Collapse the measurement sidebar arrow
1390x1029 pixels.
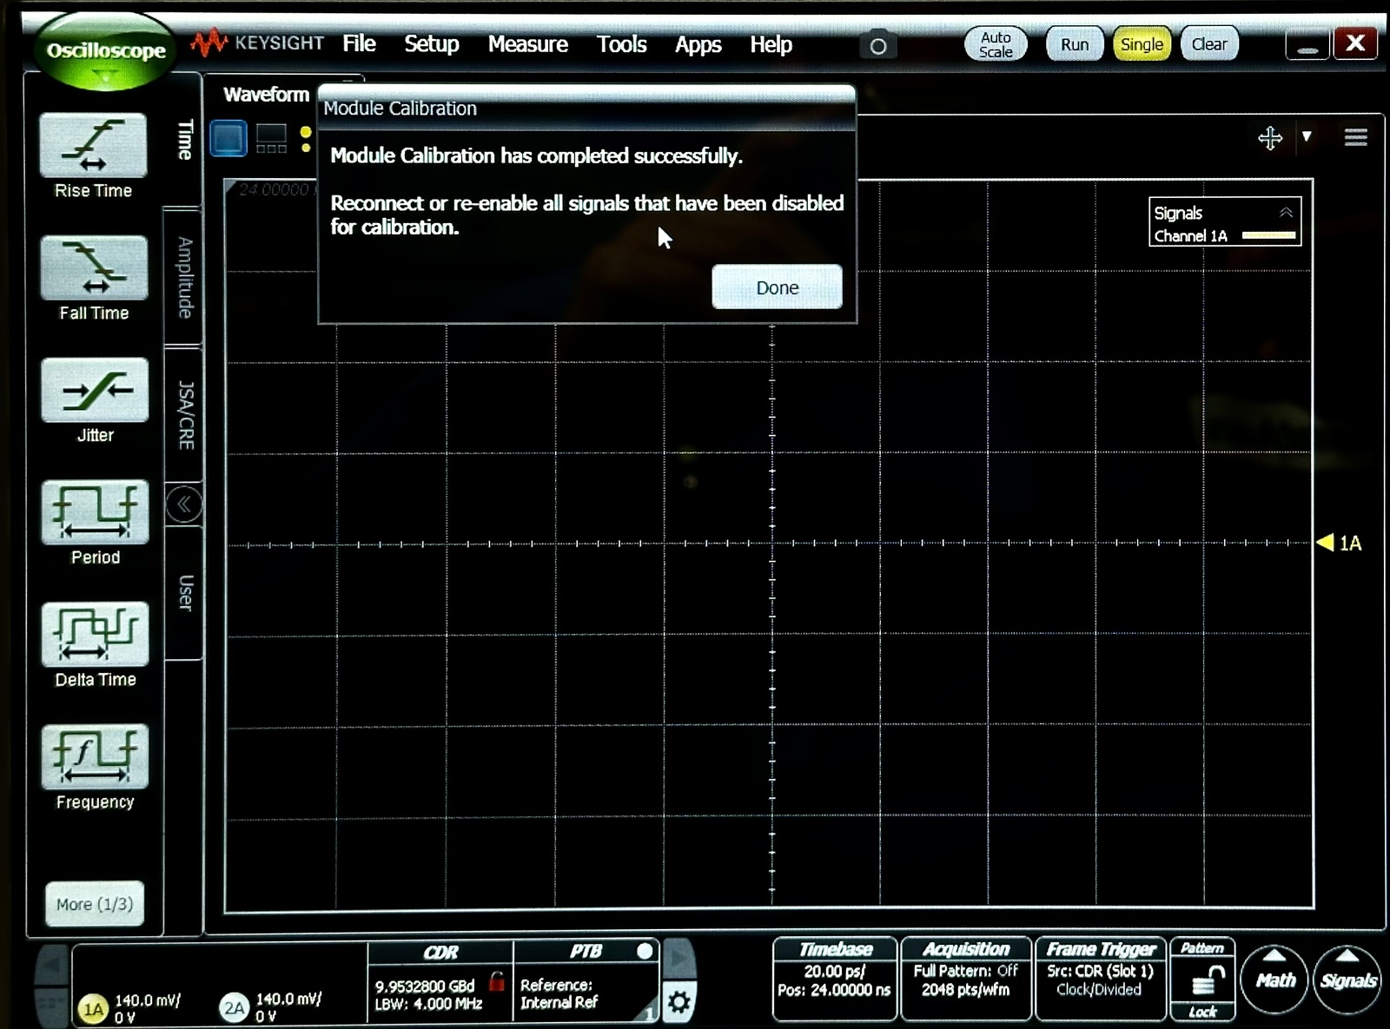(x=183, y=504)
